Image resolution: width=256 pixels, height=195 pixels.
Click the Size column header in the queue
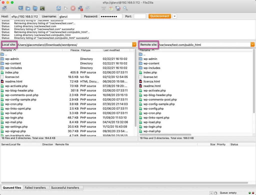point(206,144)
